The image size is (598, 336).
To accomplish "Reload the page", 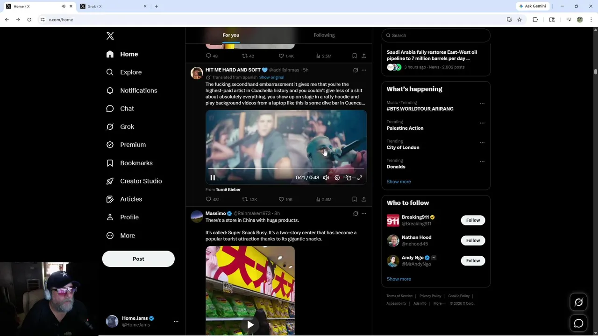I will click(x=29, y=20).
